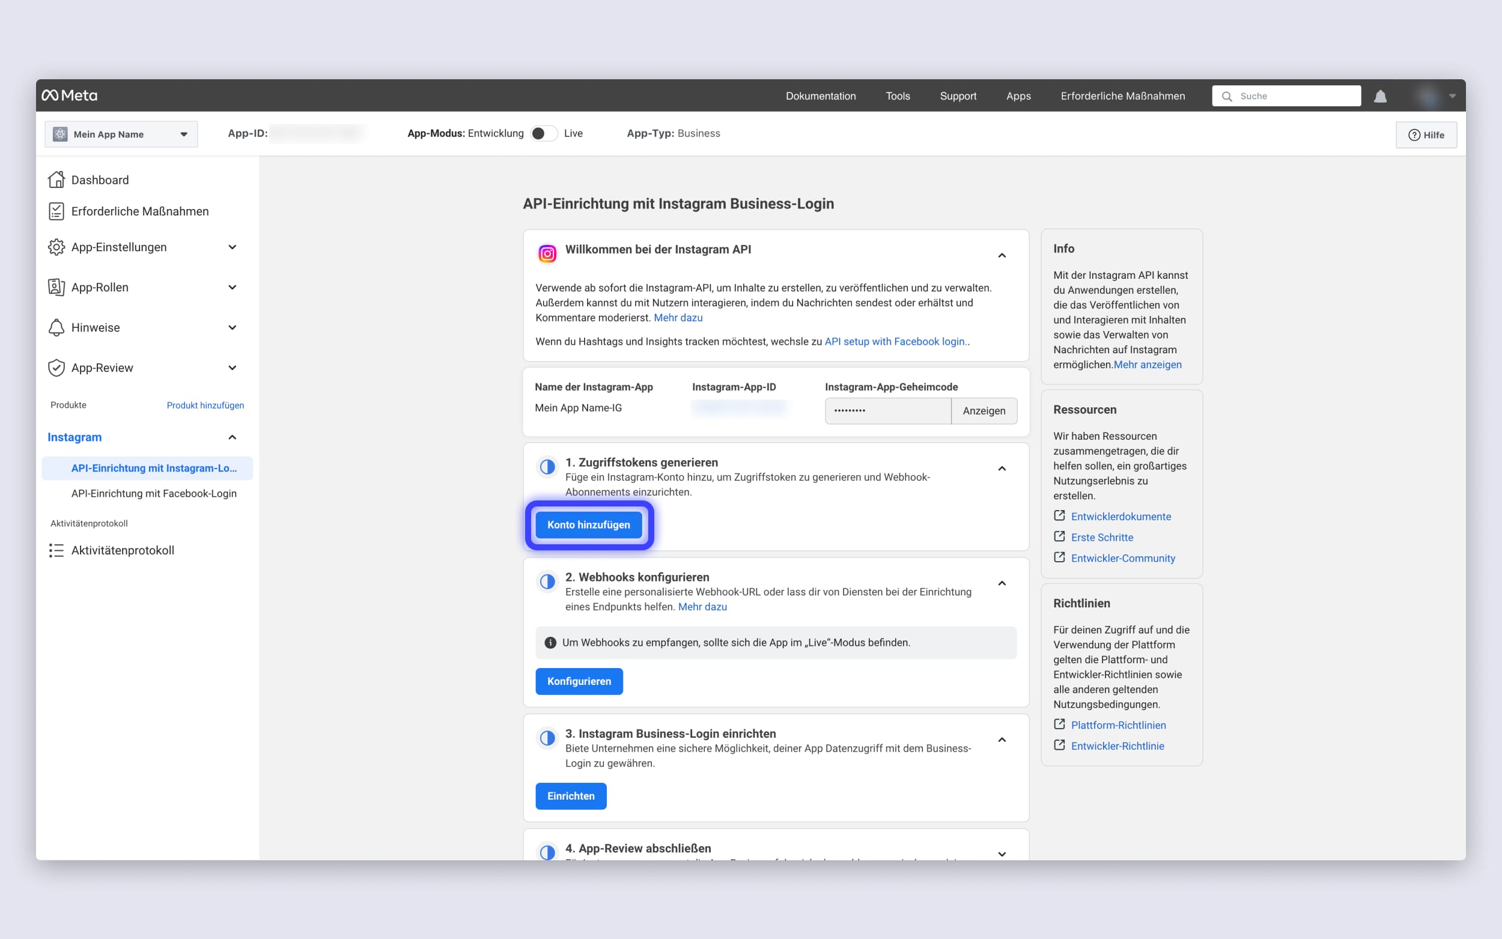Click the Suche search field
The width and height of the screenshot is (1502, 939).
(1286, 96)
